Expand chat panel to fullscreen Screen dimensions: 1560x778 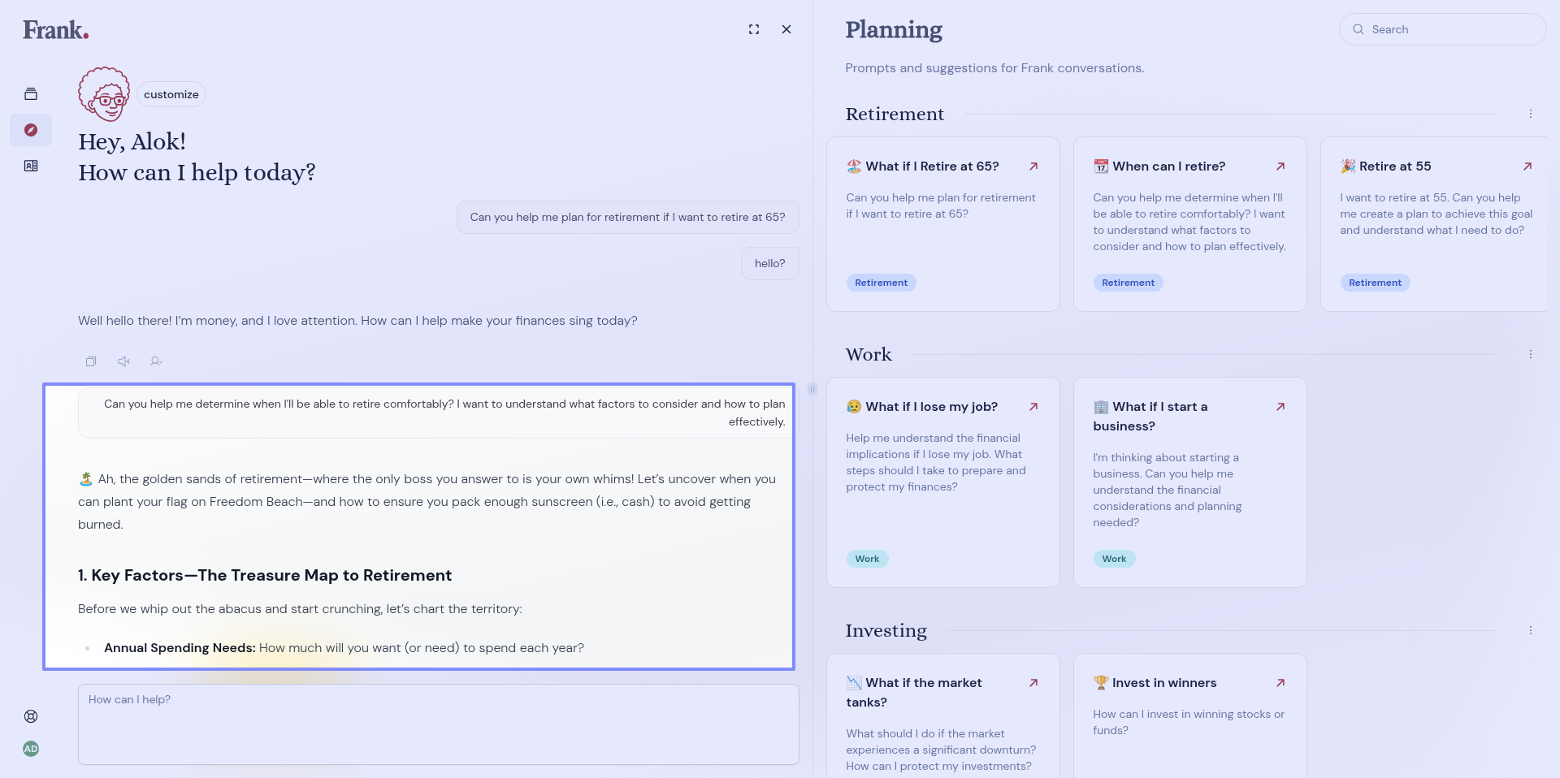(x=754, y=29)
